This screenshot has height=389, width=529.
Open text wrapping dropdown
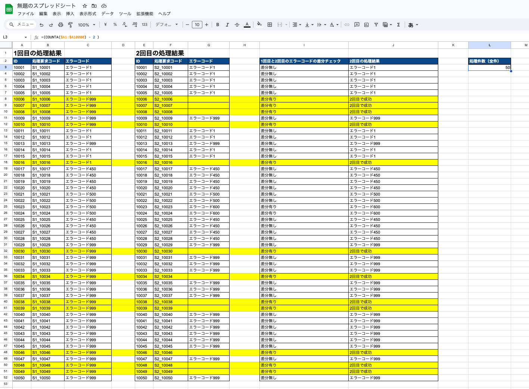pos(321,25)
